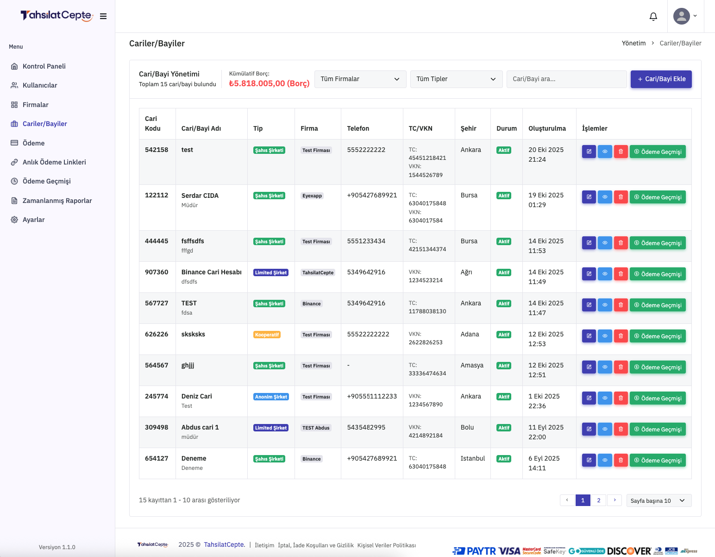This screenshot has height=557, width=715.
Task: Go to pagination page 2
Action: [x=598, y=500]
